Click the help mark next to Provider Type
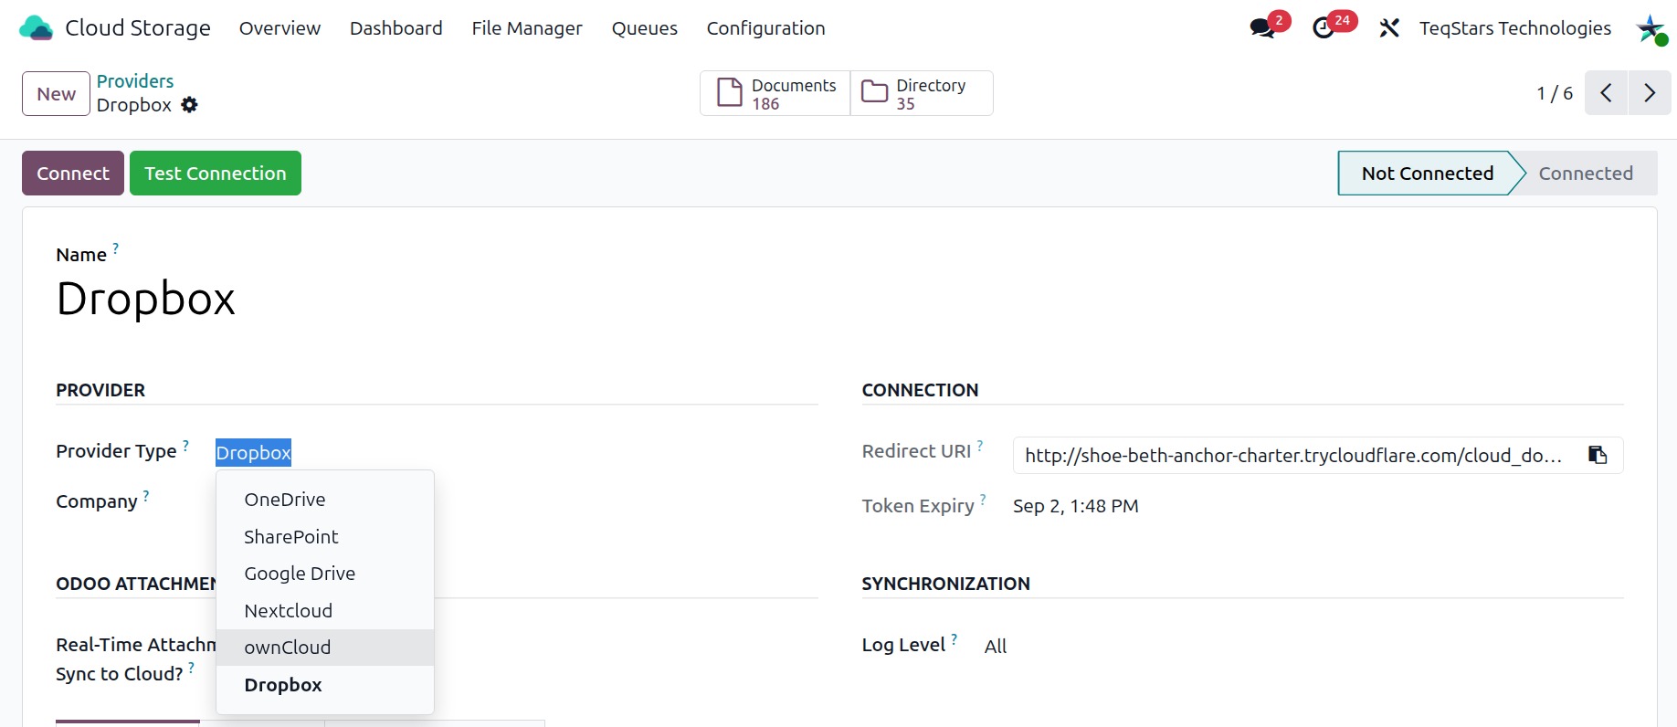This screenshot has width=1677, height=727. click(185, 445)
